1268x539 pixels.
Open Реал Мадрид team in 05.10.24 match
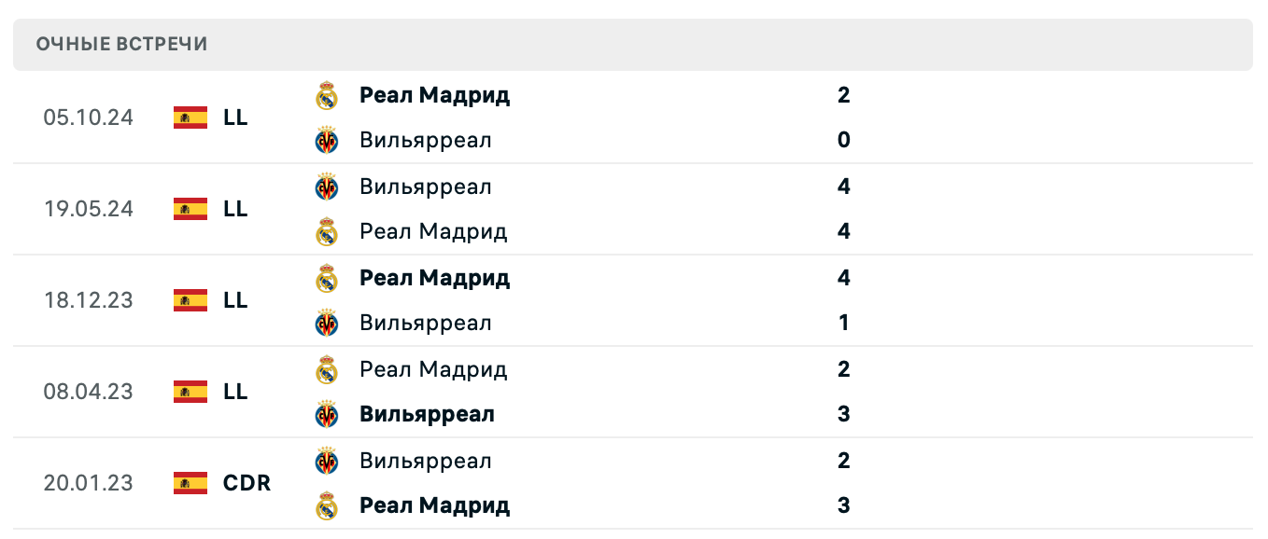click(x=434, y=95)
